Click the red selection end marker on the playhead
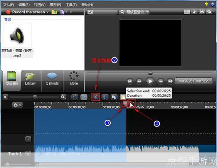The height and width of the screenshot is (168, 217). point(130,102)
